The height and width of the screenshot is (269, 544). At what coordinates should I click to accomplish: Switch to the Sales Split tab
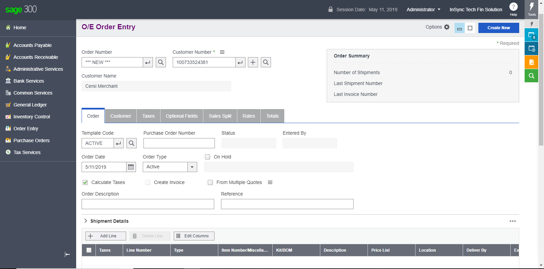pos(220,116)
